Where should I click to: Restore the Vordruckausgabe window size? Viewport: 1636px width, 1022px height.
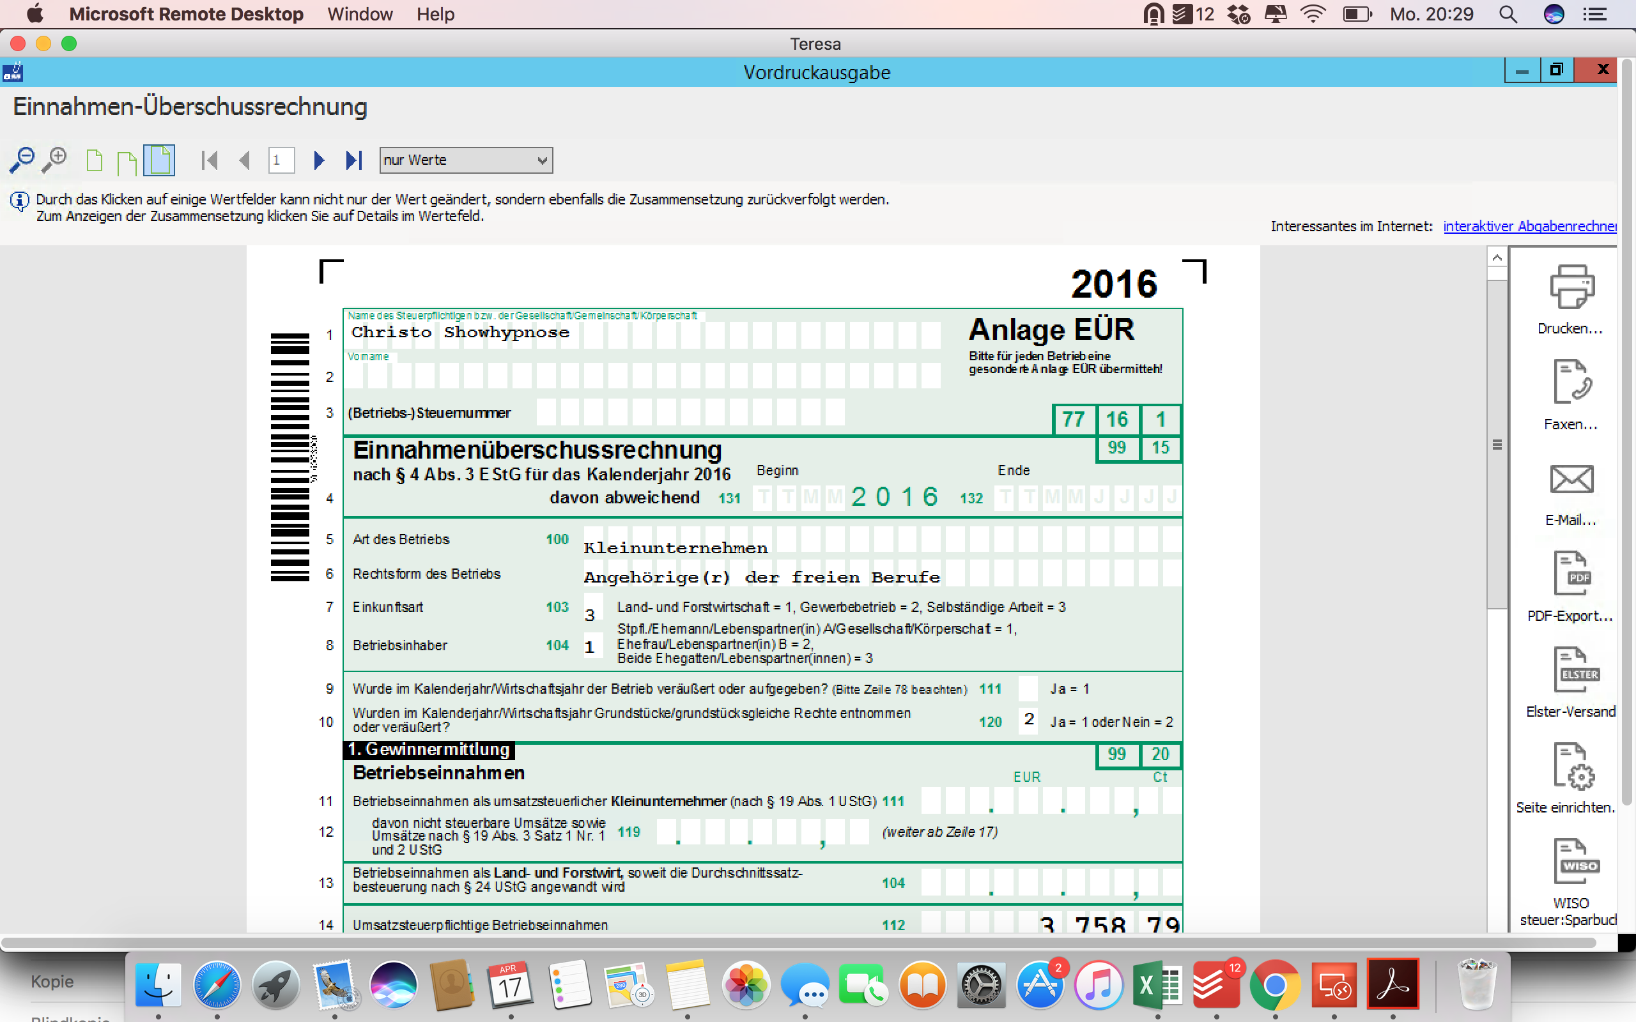(1557, 70)
